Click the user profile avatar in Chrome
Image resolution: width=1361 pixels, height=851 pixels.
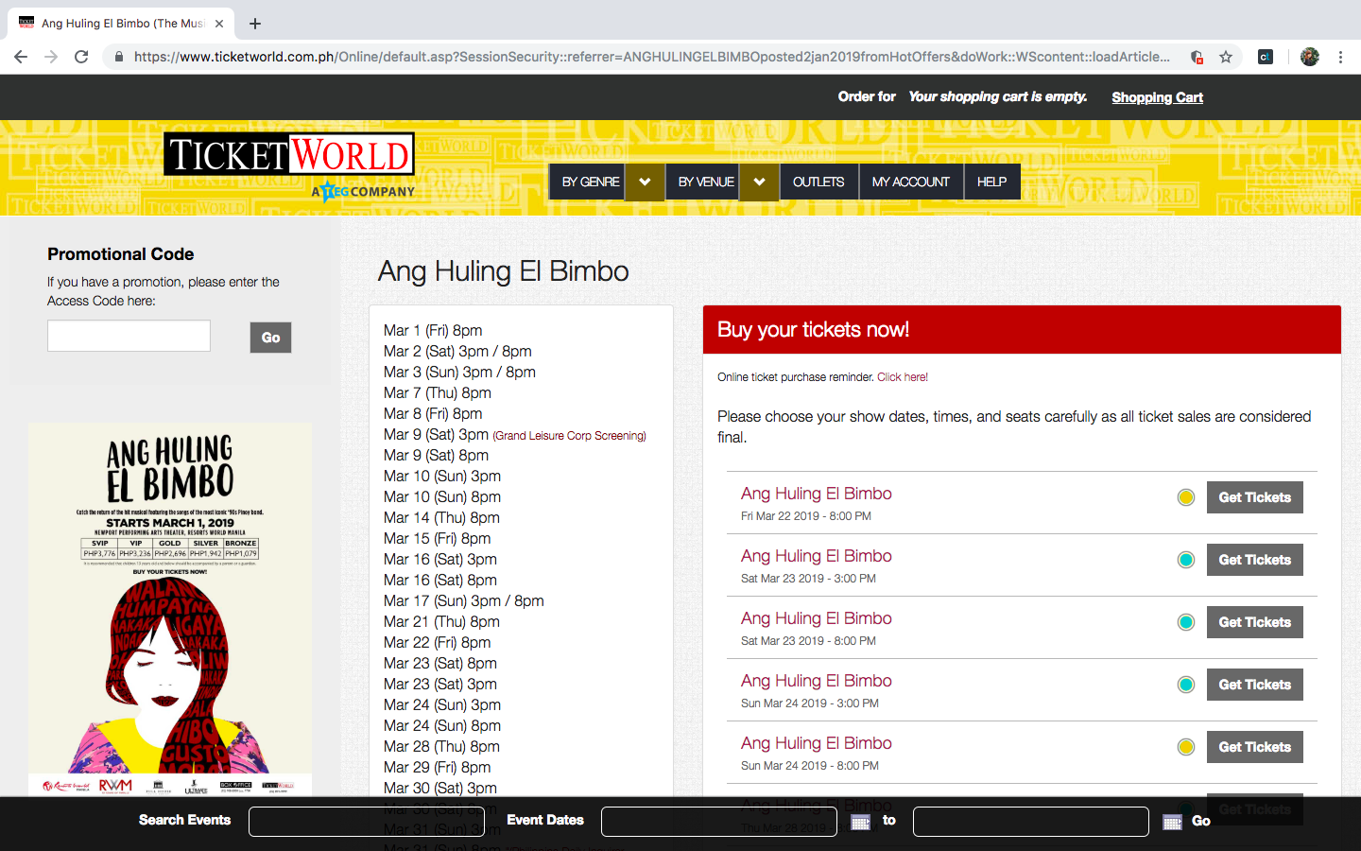(x=1309, y=57)
